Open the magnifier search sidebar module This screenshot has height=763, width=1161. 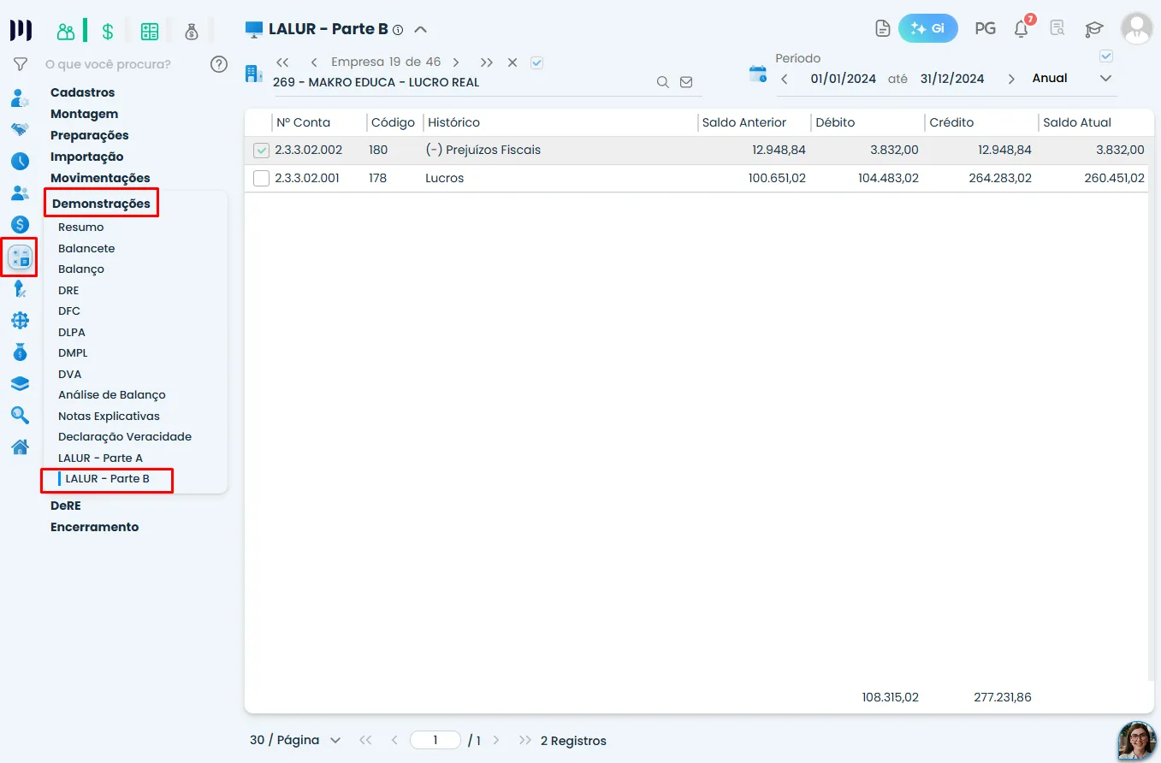pos(20,415)
